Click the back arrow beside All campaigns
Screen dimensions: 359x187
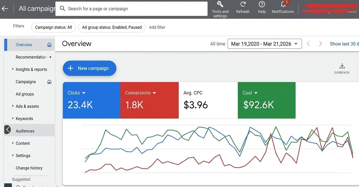click(x=5, y=9)
